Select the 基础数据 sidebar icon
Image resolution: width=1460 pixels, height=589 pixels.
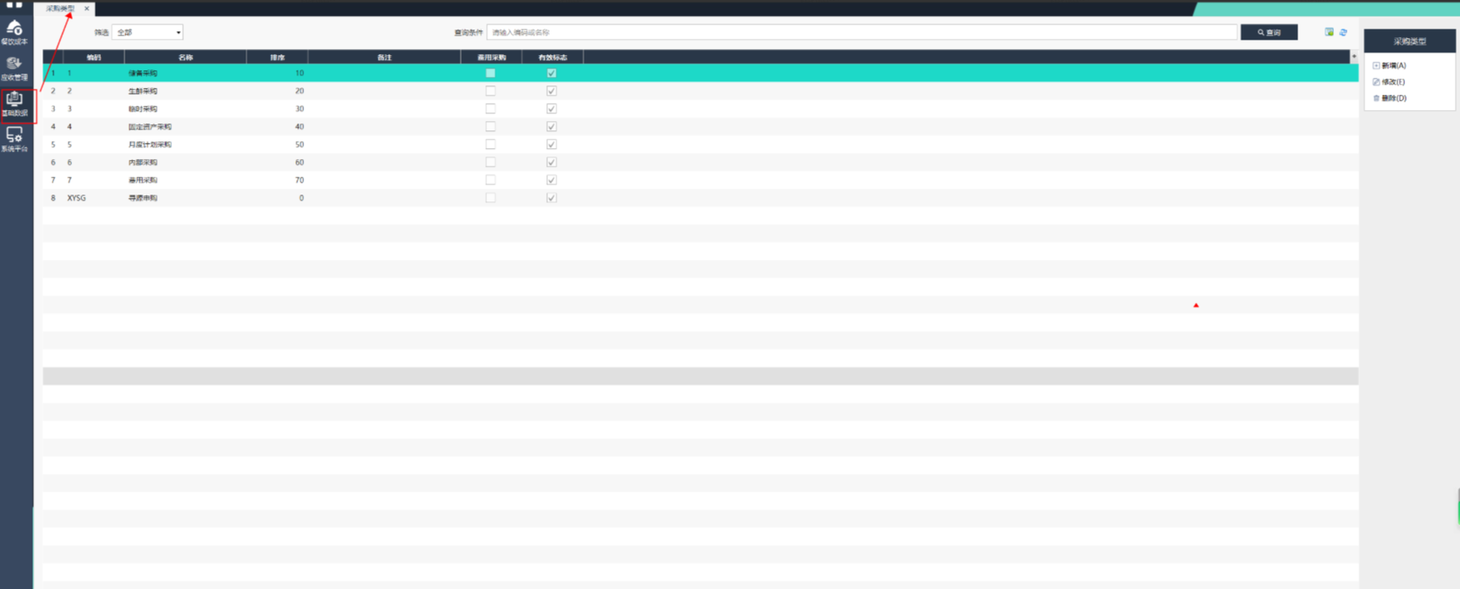[14, 104]
